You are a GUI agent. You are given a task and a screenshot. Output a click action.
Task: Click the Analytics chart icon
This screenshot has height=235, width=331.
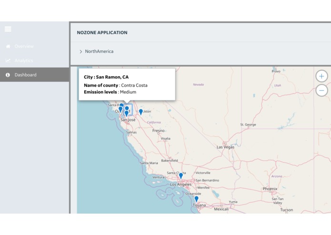click(8, 60)
